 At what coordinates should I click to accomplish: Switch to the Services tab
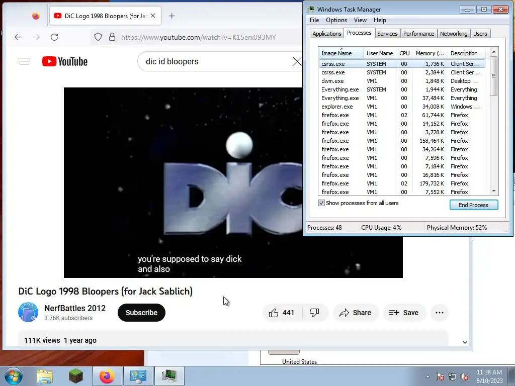pos(387,34)
